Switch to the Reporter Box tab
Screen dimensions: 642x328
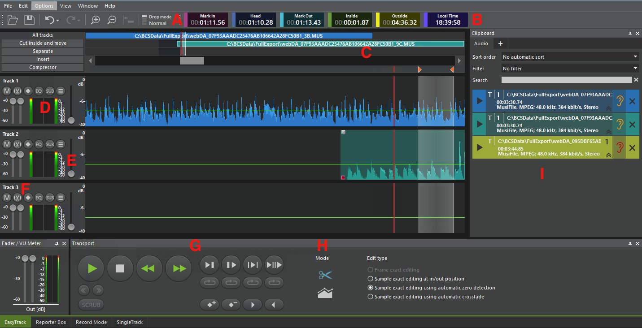[x=51, y=322]
